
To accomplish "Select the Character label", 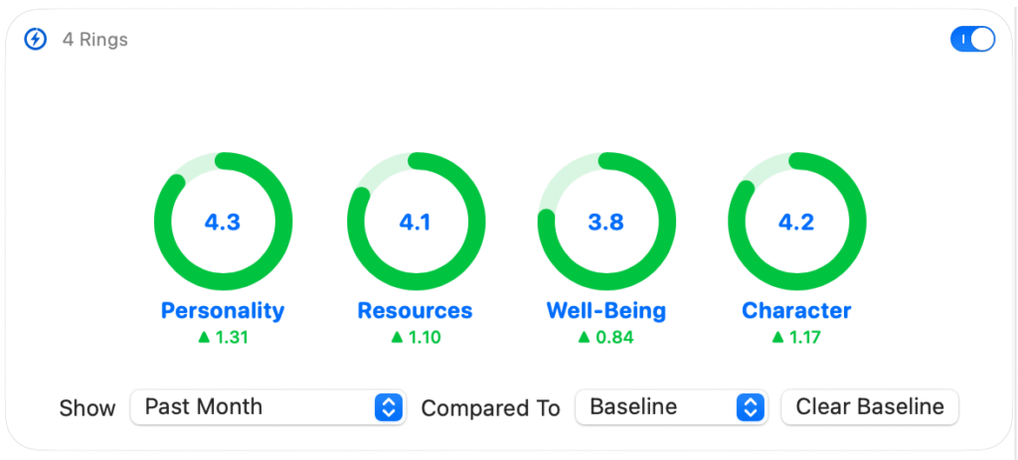I will (797, 311).
